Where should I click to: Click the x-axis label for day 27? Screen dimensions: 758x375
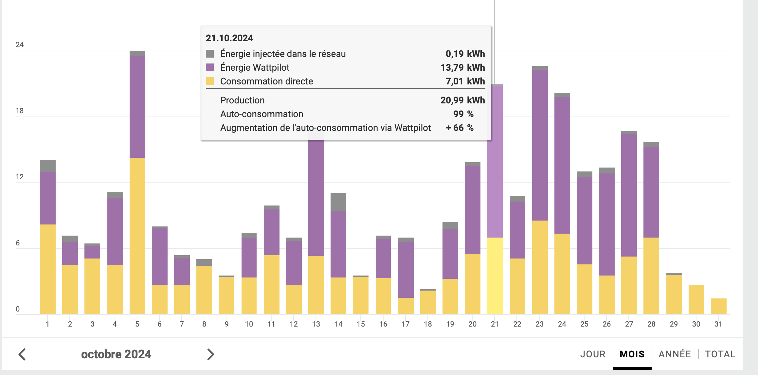coord(629,324)
